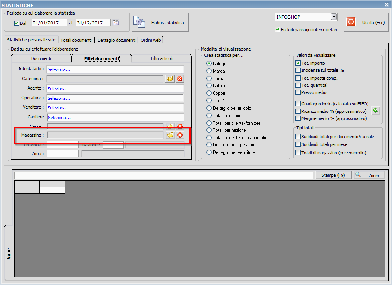This screenshot has width=392, height=285.
Task: Click the Categoria filter text field
Action: point(105,79)
